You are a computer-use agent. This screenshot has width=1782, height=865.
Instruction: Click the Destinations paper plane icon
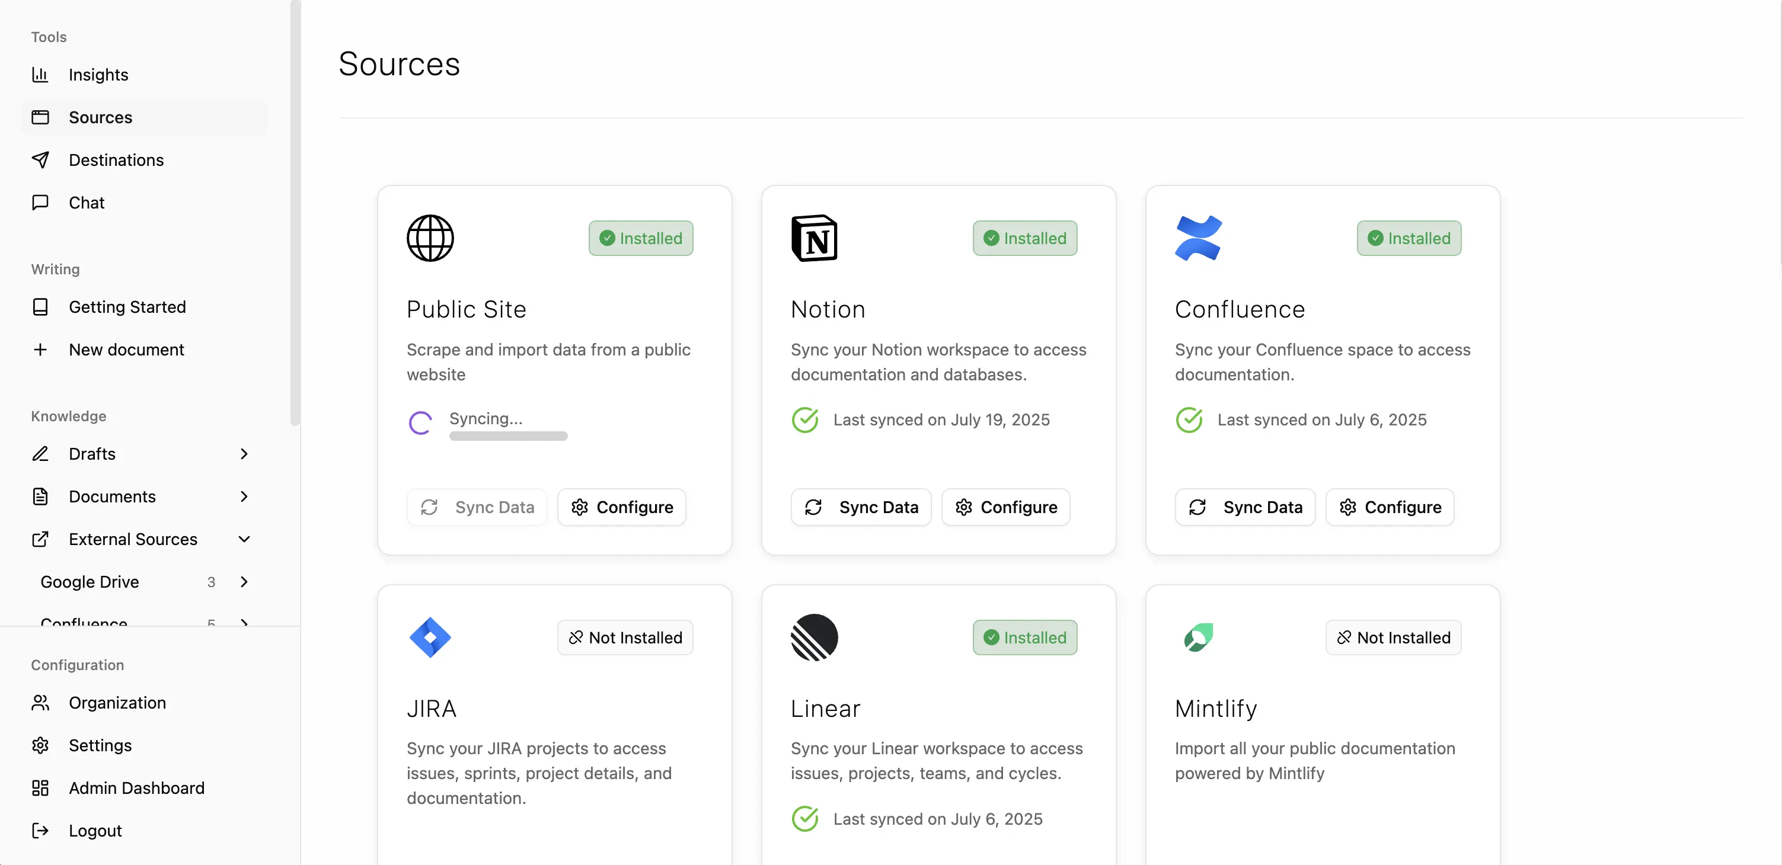coord(40,161)
